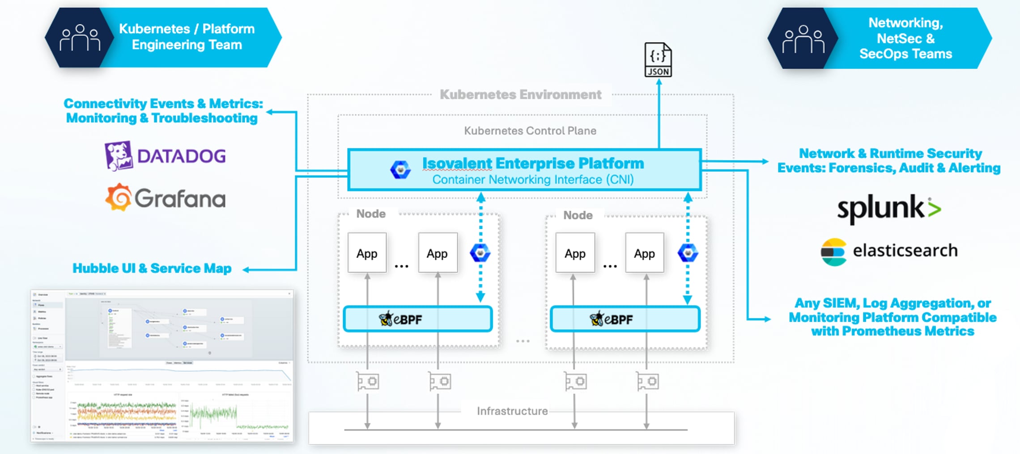Select the Grafana logo
This screenshot has width=1020, height=454.
(x=165, y=197)
